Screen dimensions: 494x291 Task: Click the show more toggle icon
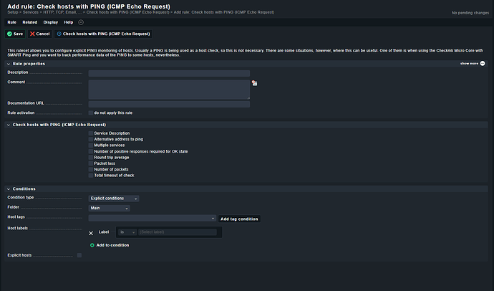coord(484,63)
